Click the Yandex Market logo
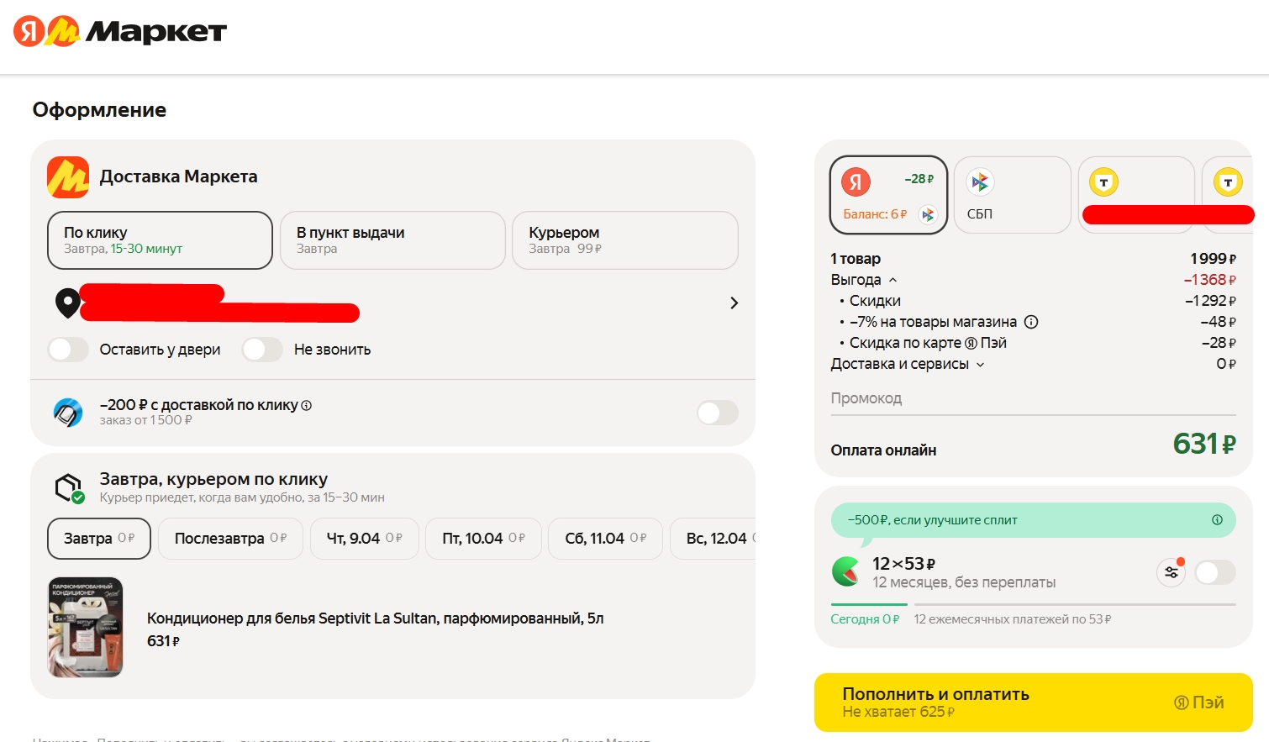Viewport: 1269px width, 742px height. click(x=119, y=32)
